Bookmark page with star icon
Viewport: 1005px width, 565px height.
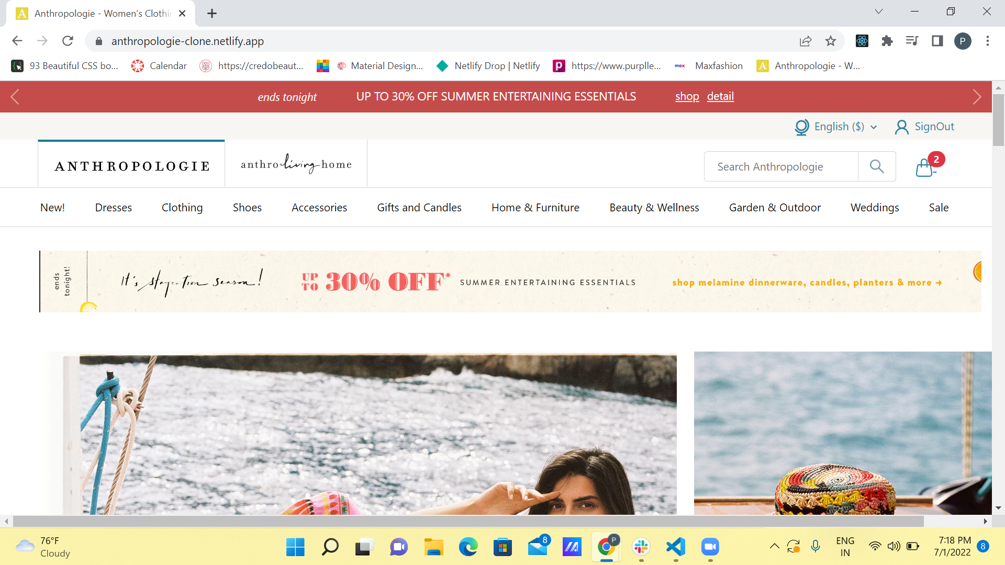pyautogui.click(x=831, y=41)
